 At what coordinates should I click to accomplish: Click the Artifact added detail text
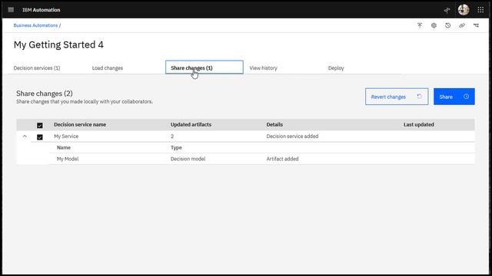pos(282,159)
